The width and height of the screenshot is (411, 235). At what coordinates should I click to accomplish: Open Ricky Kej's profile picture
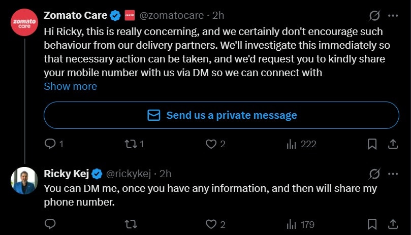point(24,180)
